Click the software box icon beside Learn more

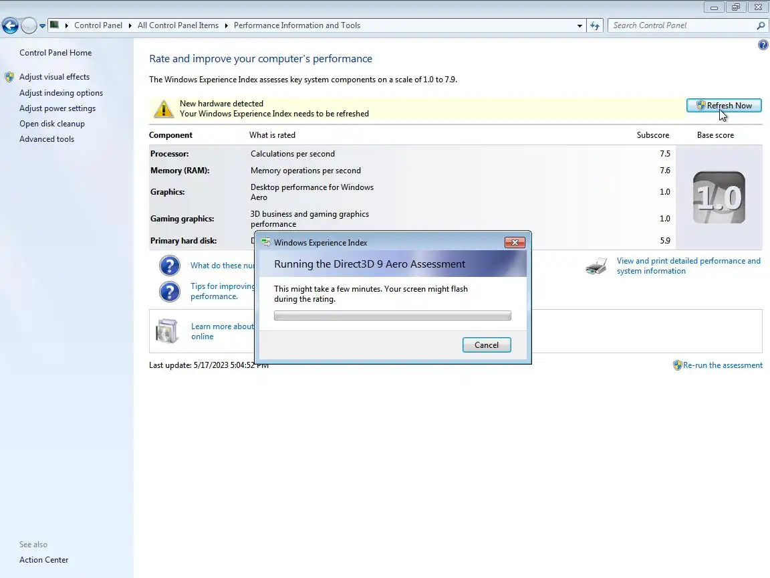pos(167,331)
